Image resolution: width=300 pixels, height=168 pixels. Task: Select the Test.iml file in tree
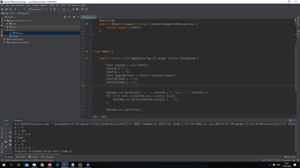(14, 36)
